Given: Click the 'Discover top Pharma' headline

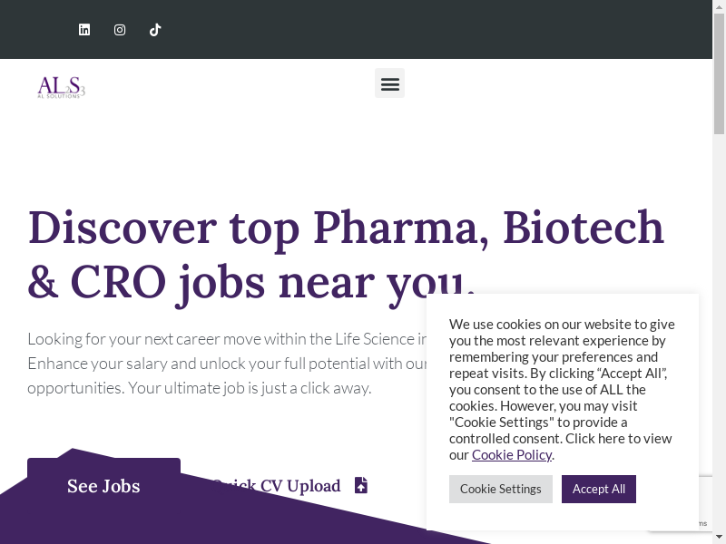Looking at the screenshot, I should 345,227.
